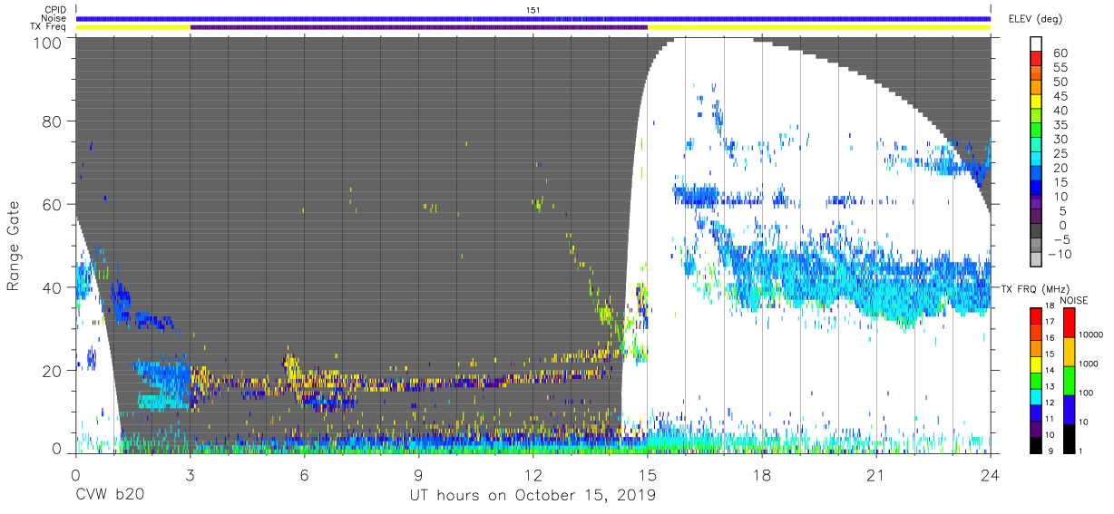Viewport: 1114px width, 514px height.
Task: Click the purple segment of the TX Freq bar
Action: point(419,27)
